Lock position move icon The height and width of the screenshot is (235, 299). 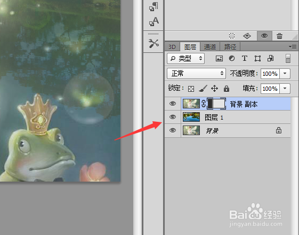tap(215, 89)
